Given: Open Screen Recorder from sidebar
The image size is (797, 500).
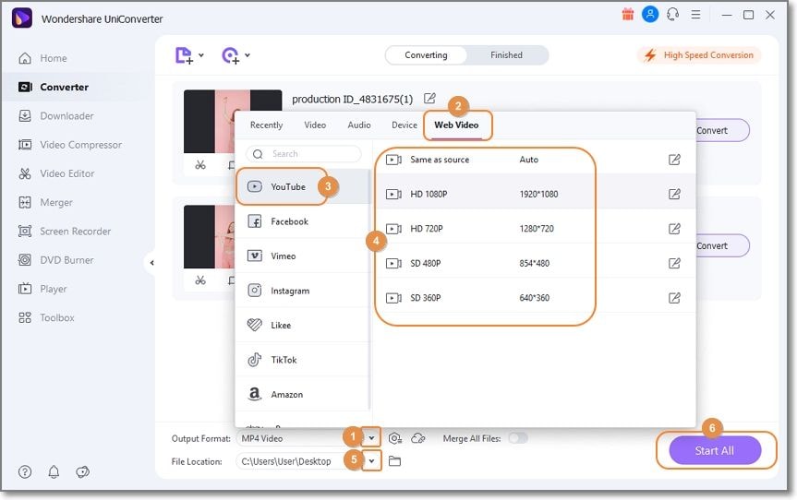Looking at the screenshot, I should 65,232.
